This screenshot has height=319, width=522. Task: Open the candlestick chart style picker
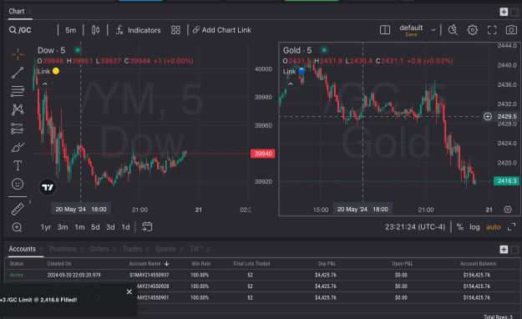(x=95, y=30)
